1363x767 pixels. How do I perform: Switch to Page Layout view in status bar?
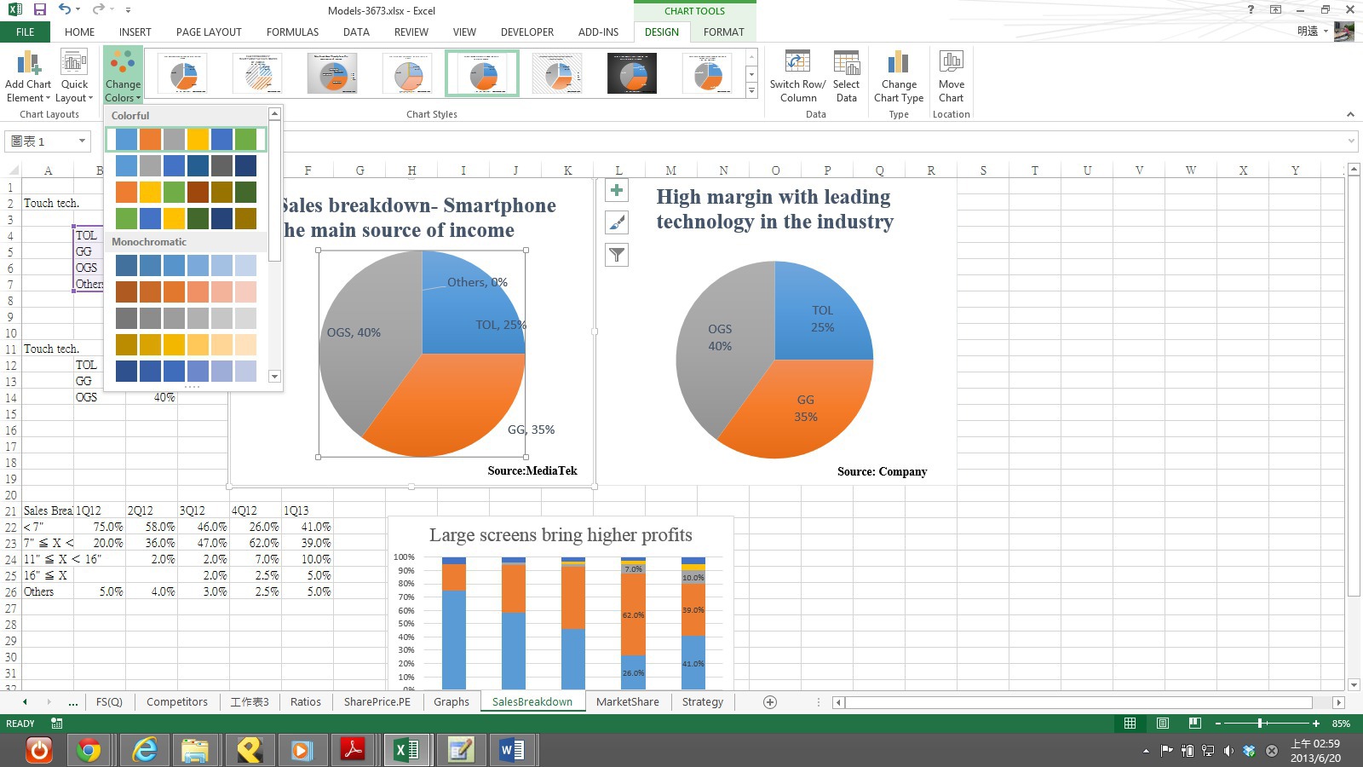[x=1163, y=724]
